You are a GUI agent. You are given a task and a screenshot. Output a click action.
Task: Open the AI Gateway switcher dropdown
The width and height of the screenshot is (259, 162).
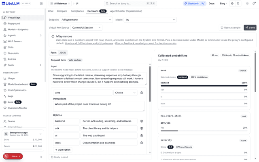click(60, 4)
